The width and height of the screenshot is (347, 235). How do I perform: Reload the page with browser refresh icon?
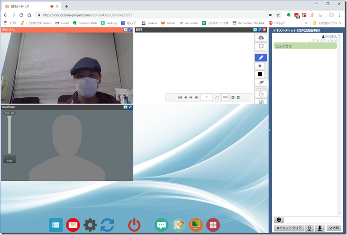pos(21,15)
